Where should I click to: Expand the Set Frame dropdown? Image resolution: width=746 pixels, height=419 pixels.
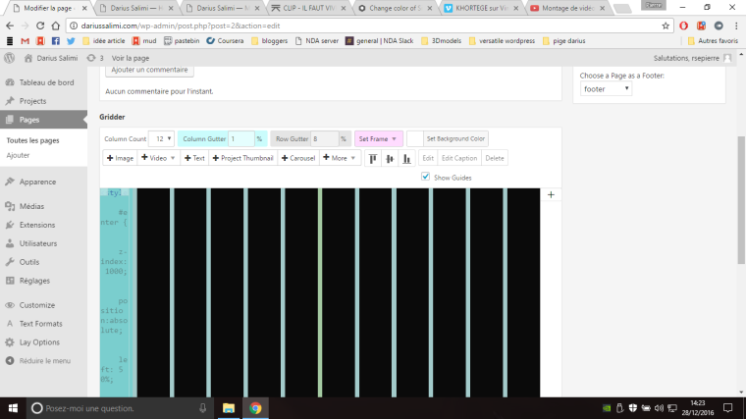[x=379, y=139]
